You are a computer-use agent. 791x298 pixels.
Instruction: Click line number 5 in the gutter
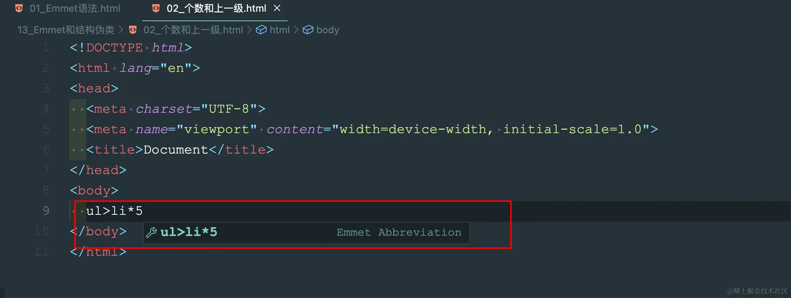[46, 129]
